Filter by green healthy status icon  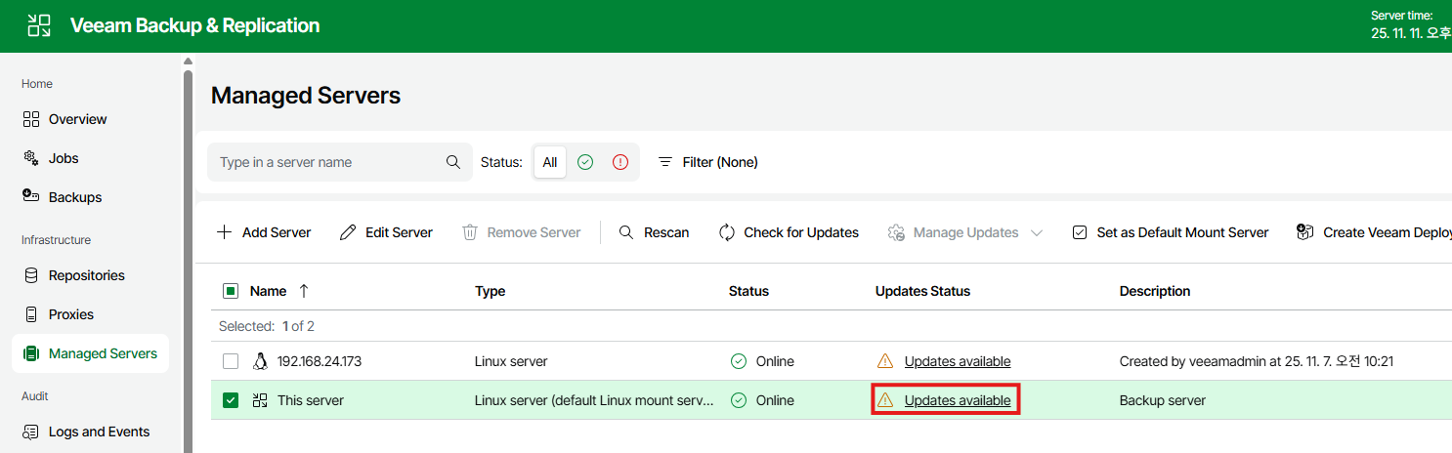(x=585, y=162)
